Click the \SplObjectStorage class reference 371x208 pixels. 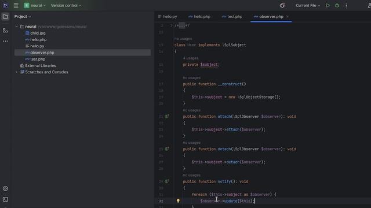tap(257, 97)
